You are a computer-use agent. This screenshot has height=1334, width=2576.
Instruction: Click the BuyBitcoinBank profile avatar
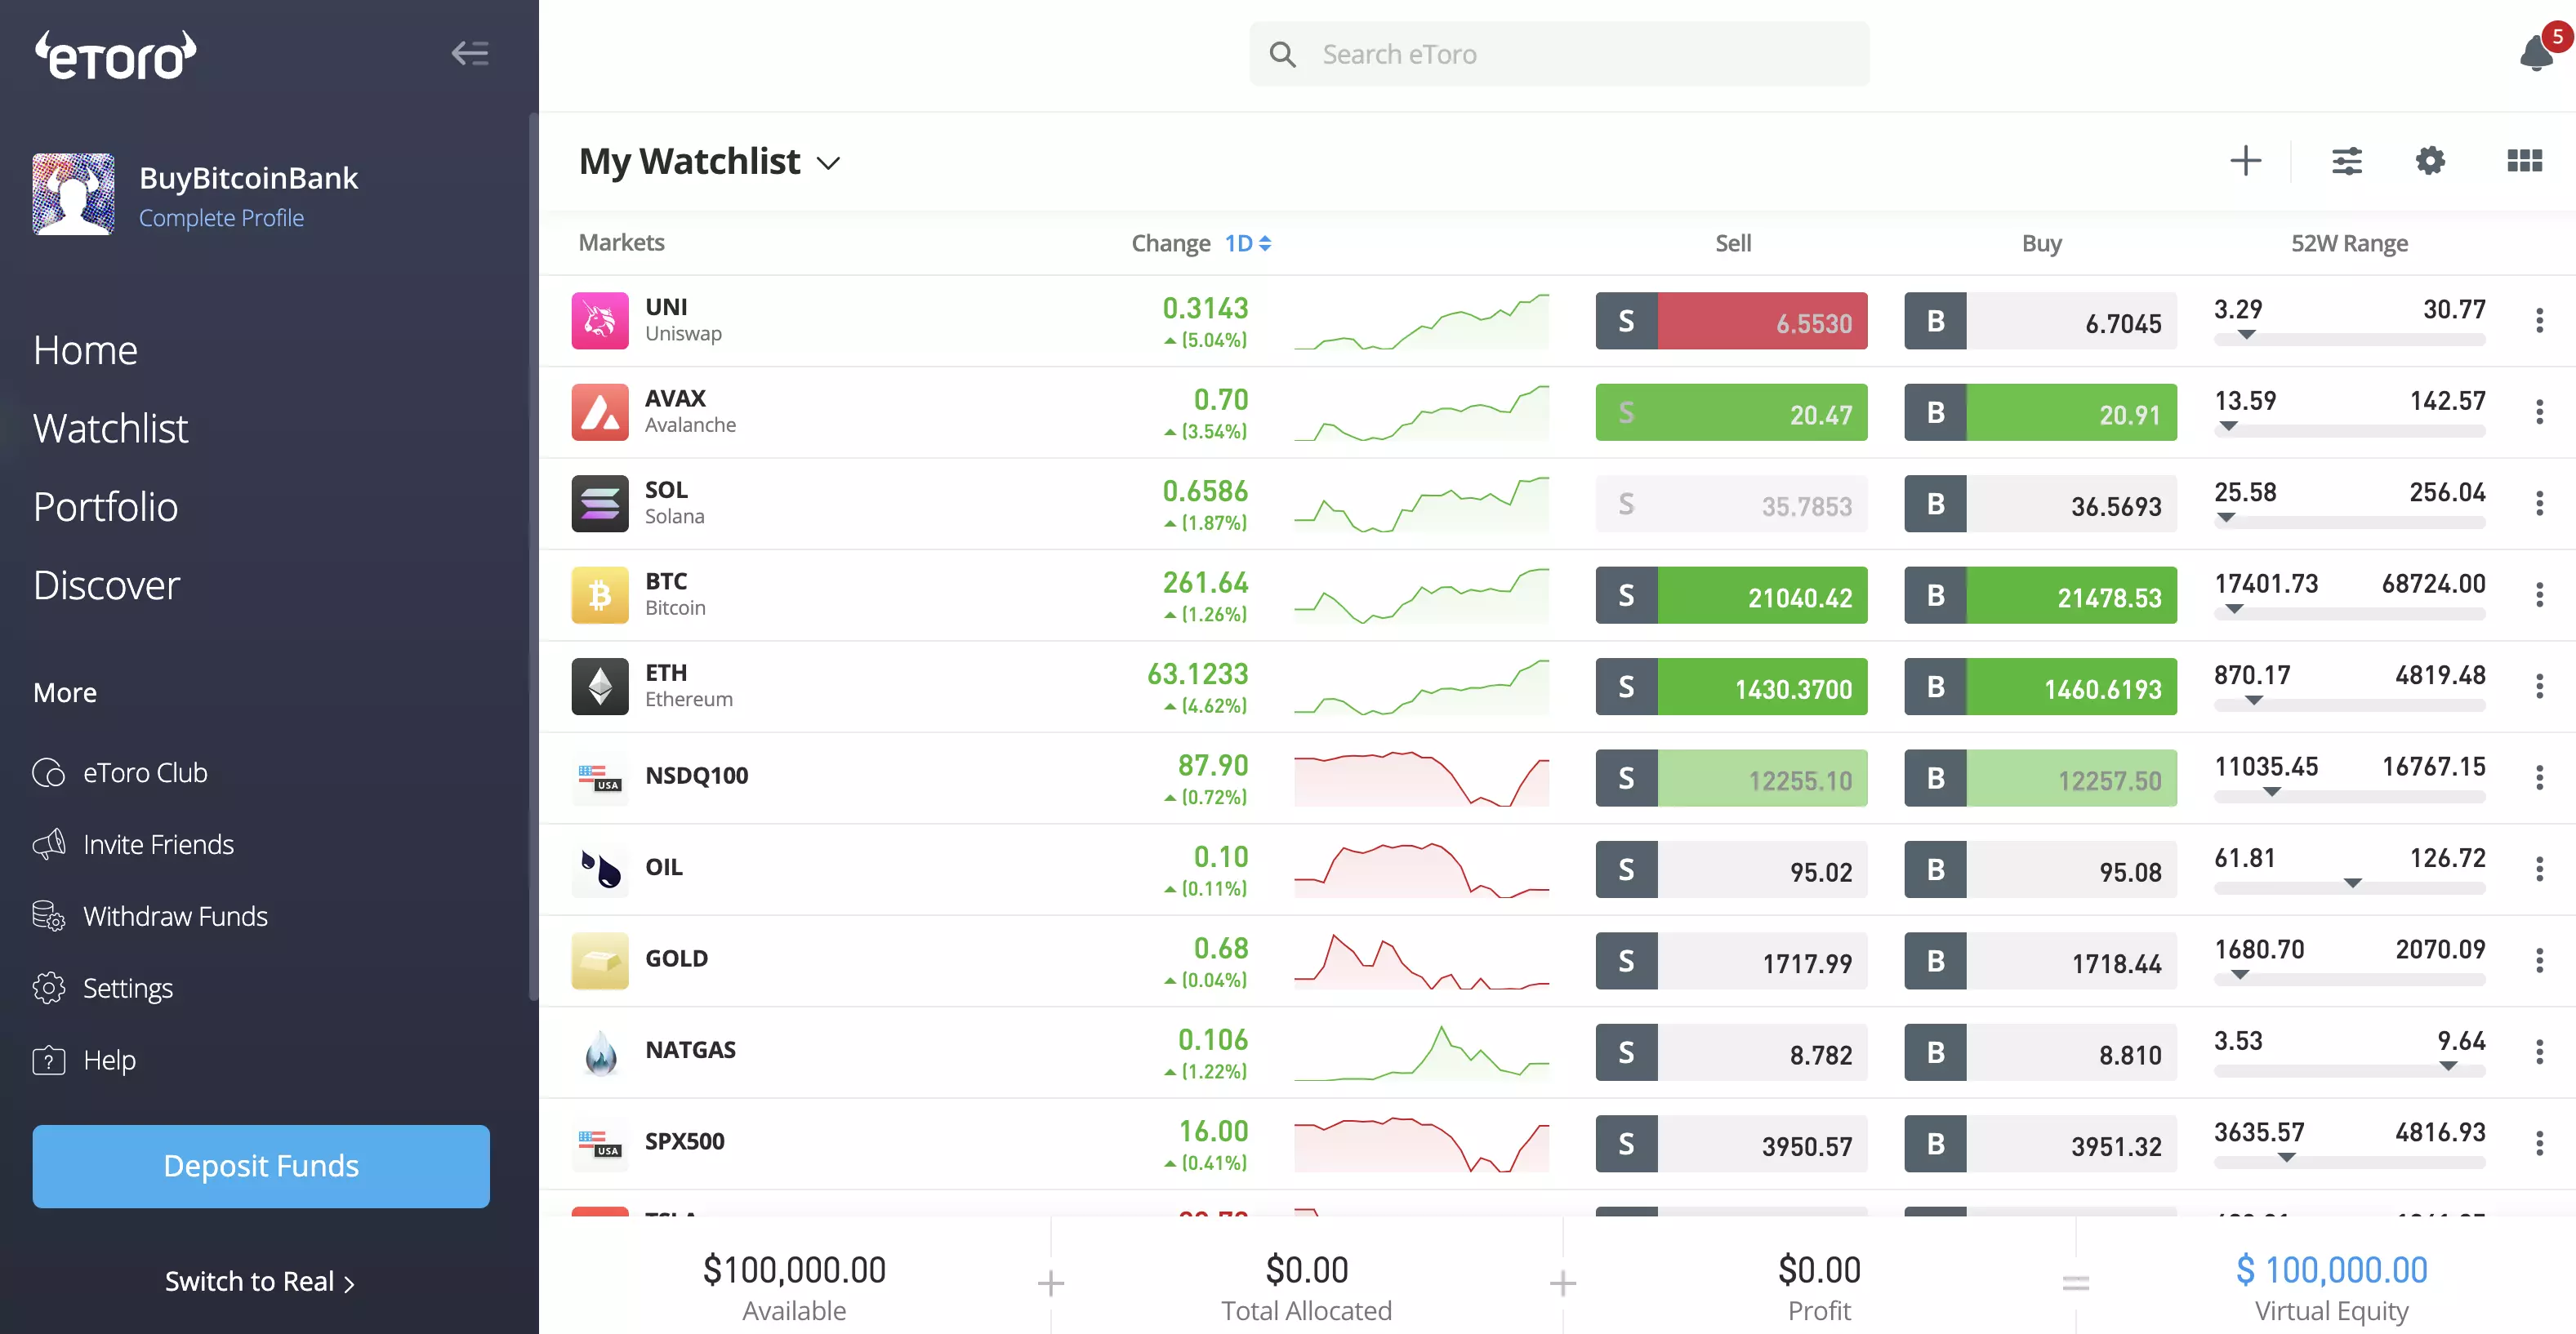(x=73, y=193)
